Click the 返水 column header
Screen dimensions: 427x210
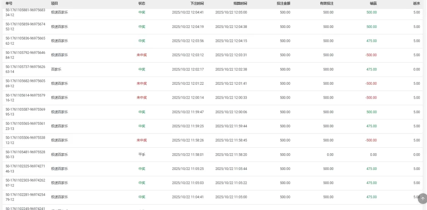pos(416,3)
